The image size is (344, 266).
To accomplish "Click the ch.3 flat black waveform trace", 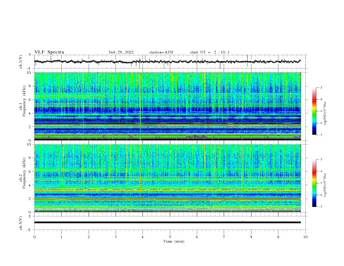I will (167, 223).
